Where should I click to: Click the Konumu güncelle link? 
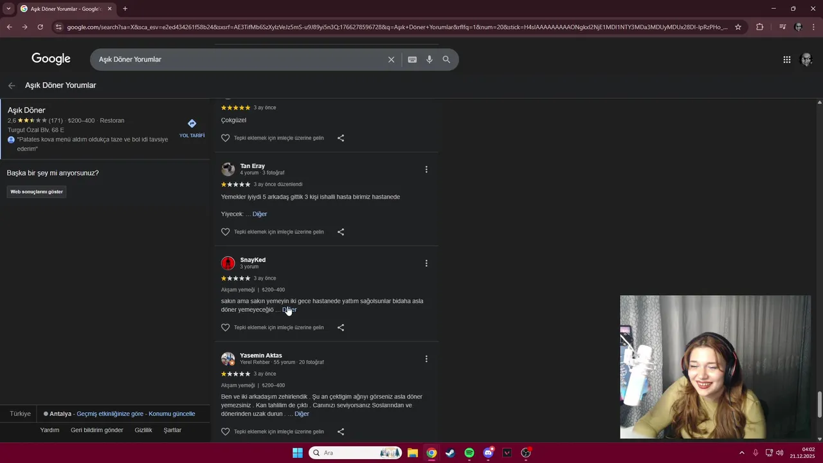pyautogui.click(x=172, y=413)
